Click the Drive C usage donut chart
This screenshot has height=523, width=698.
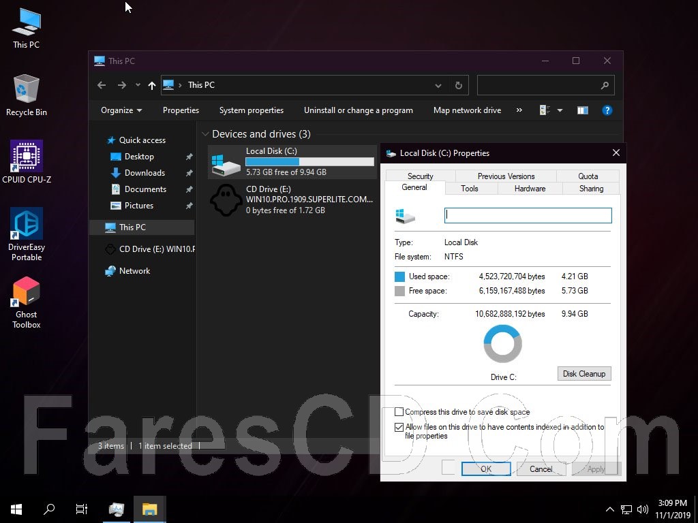(x=502, y=343)
